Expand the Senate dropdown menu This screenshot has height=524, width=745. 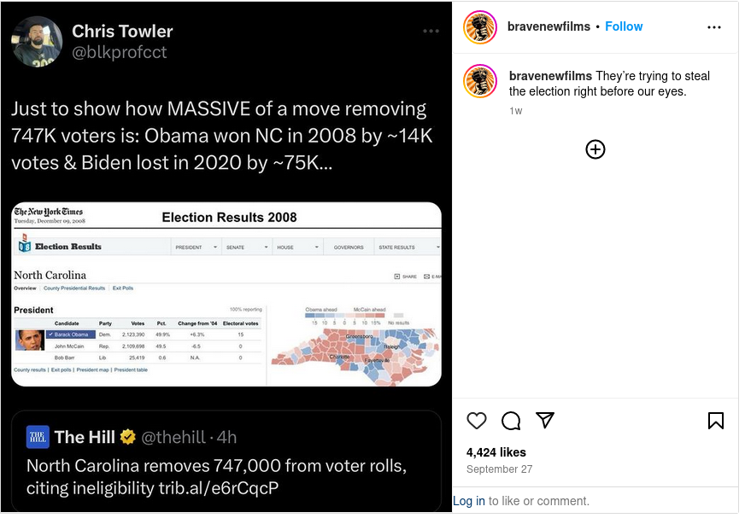pyautogui.click(x=246, y=247)
